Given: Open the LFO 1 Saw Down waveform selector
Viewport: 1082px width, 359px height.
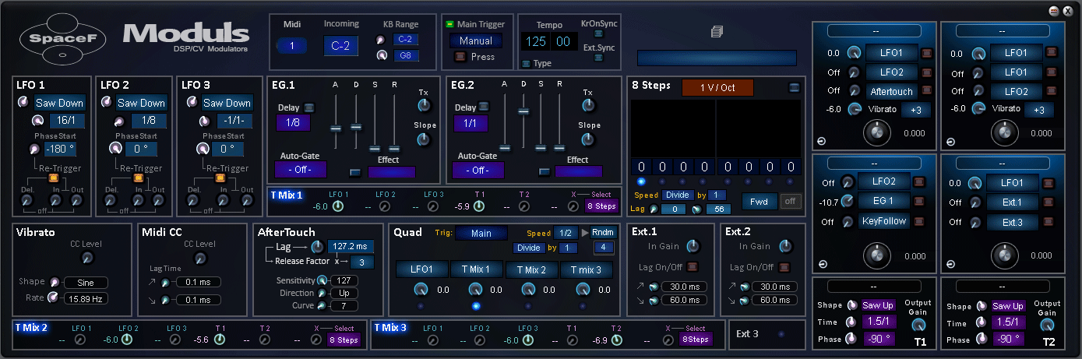Looking at the screenshot, I should click(x=58, y=103).
